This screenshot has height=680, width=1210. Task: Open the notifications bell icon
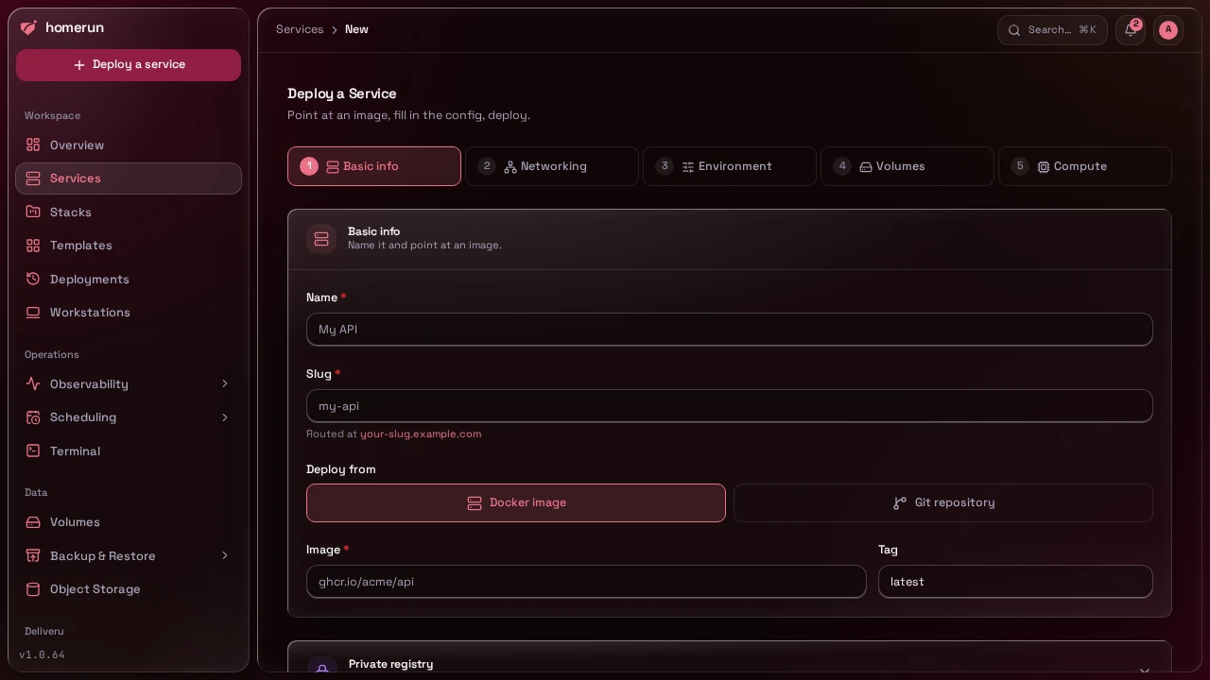1131,30
